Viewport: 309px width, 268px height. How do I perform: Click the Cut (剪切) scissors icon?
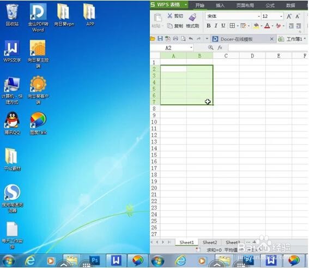[x=169, y=16]
